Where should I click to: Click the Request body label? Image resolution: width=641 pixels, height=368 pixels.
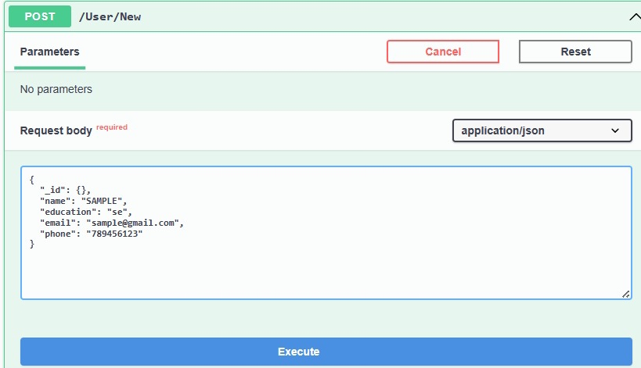coord(56,130)
